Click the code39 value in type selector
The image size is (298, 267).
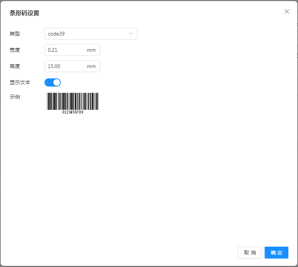pos(57,34)
